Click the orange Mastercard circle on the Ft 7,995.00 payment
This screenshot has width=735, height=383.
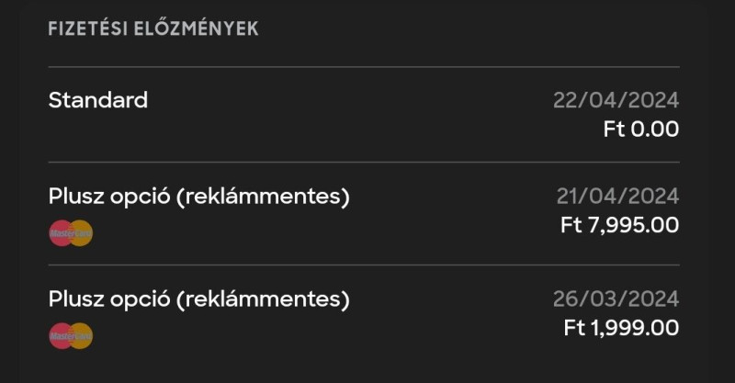coord(82,234)
